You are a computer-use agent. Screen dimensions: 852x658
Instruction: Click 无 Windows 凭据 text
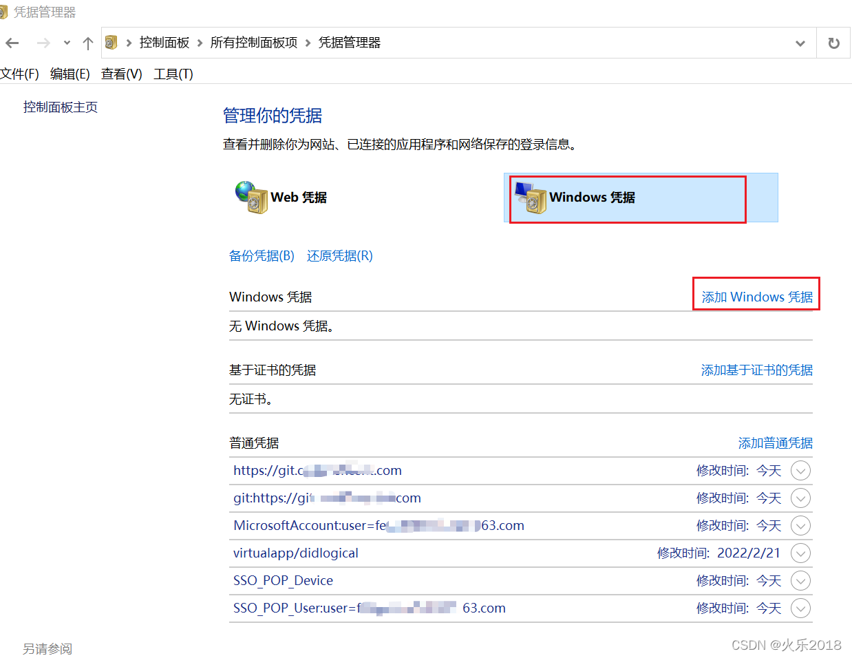[x=281, y=326]
